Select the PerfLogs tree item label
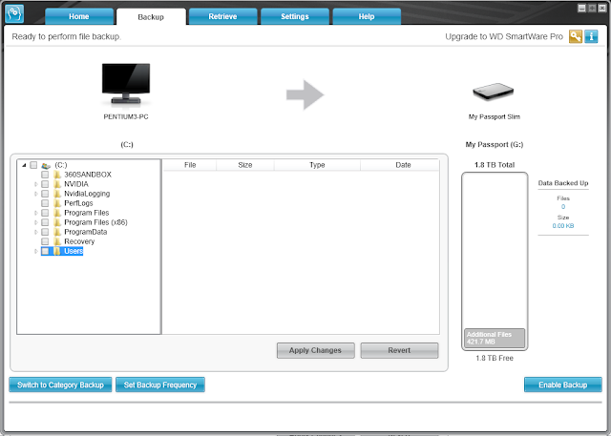The width and height of the screenshot is (611, 436). [x=78, y=203]
